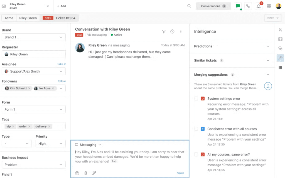Open the notifications bell
This screenshot has height=178, width=285.
tap(258, 6)
